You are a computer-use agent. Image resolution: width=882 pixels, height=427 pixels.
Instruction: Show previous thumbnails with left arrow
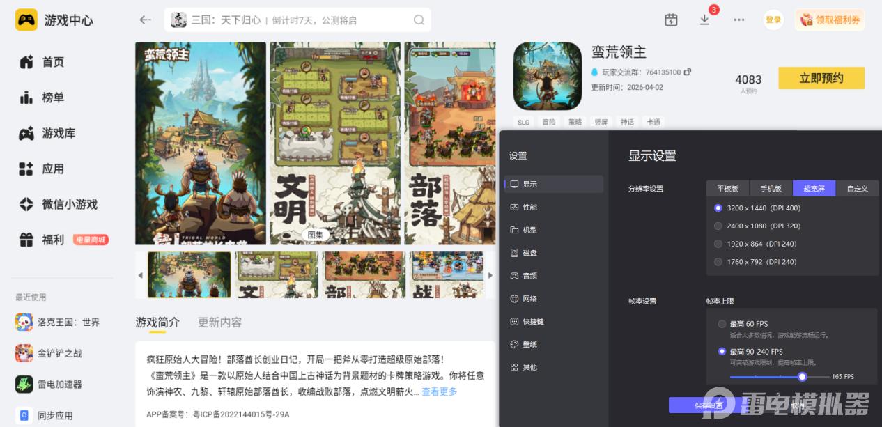click(140, 275)
